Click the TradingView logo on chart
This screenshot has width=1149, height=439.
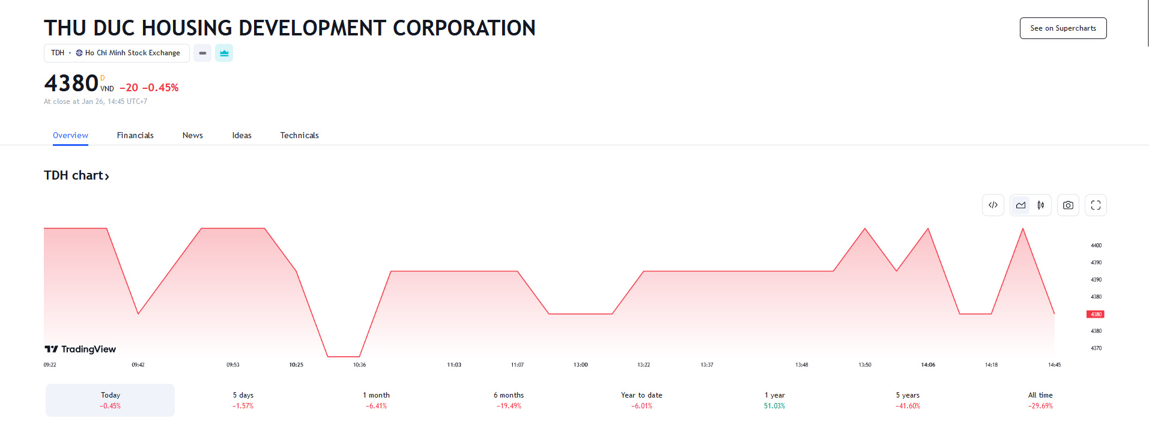coord(80,349)
